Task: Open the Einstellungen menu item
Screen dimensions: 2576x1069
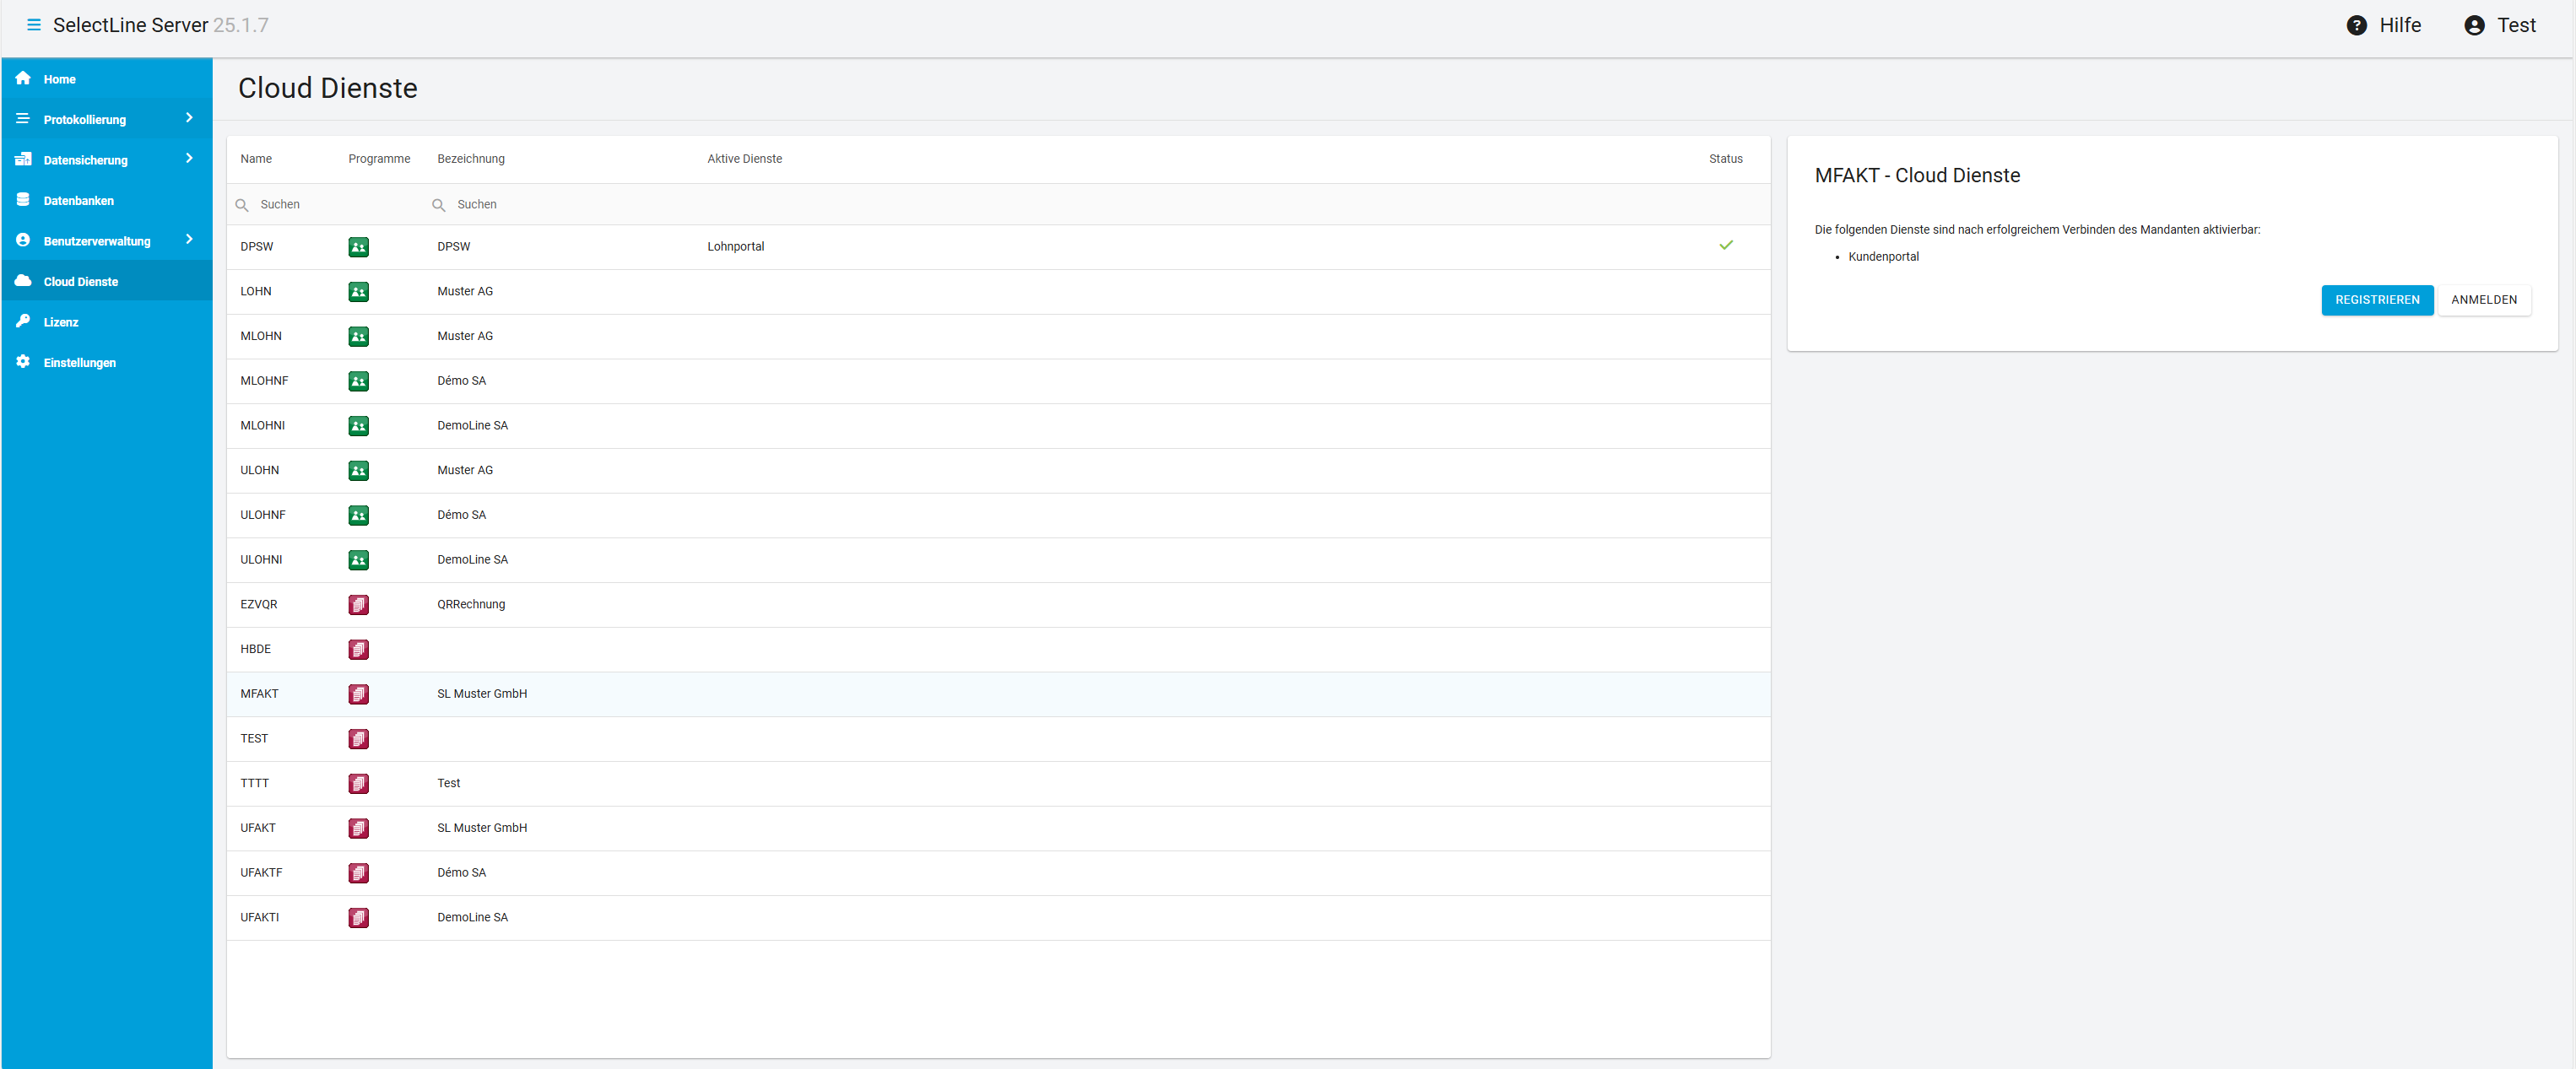Action: (x=106, y=362)
